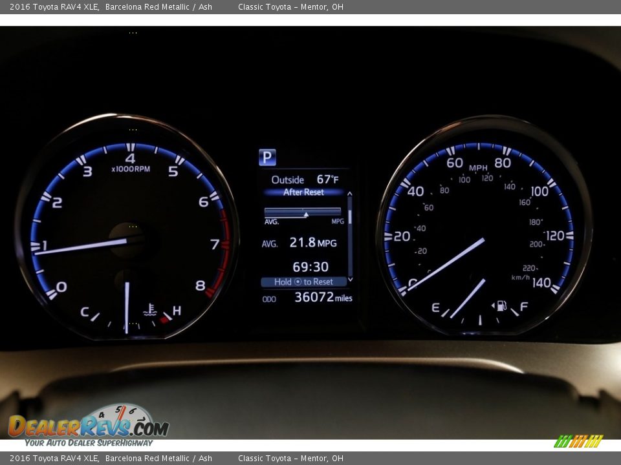Click the fuel gauge needle

pos(468,298)
